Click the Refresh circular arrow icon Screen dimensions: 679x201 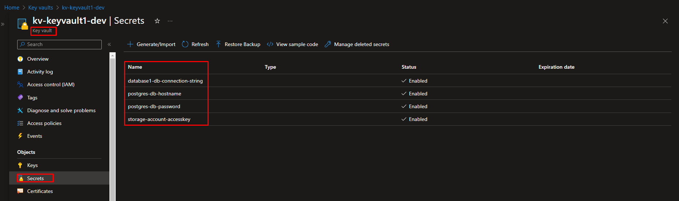185,44
